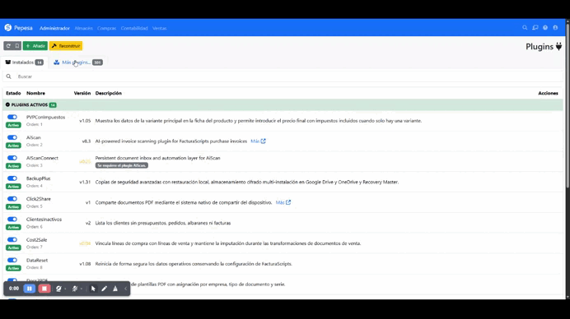
Task: Open the Administrador menu
Action: tap(54, 28)
